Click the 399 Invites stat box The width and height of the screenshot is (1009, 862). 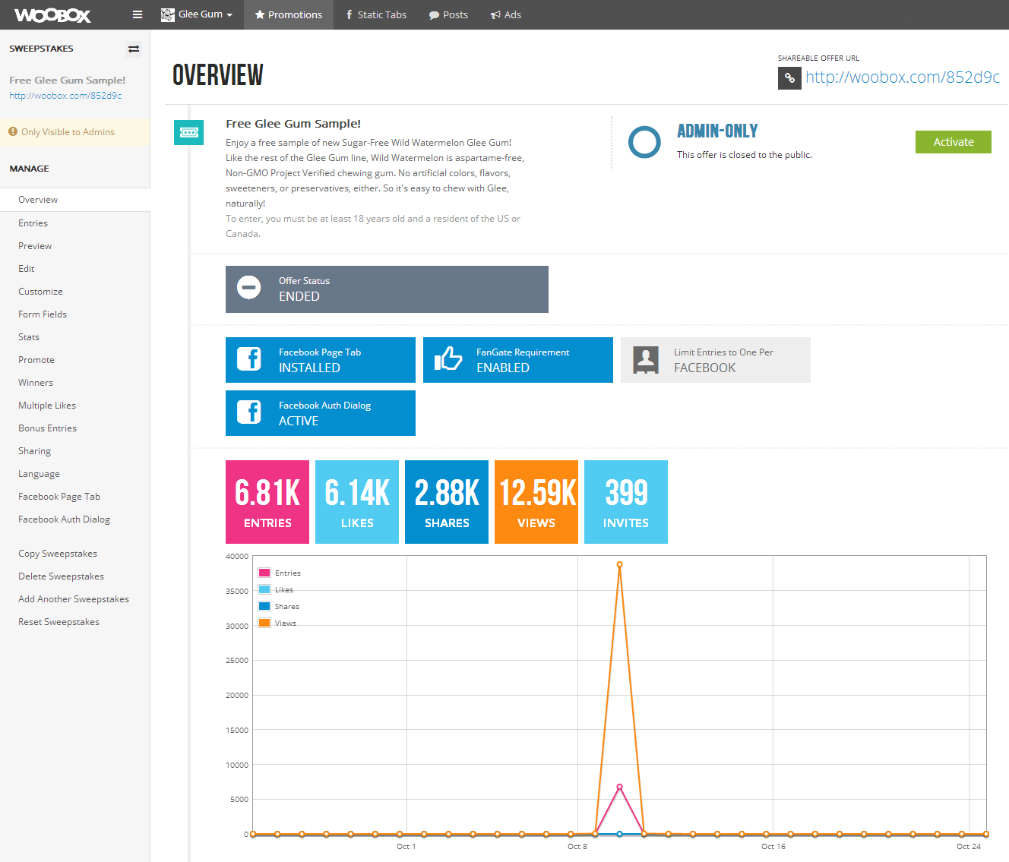[x=626, y=502]
